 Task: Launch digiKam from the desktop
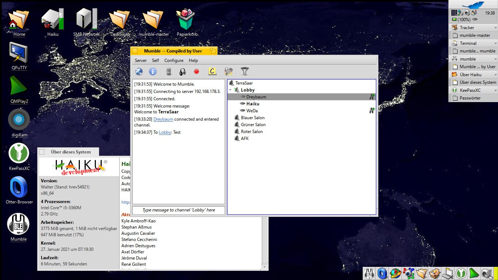pos(19,119)
